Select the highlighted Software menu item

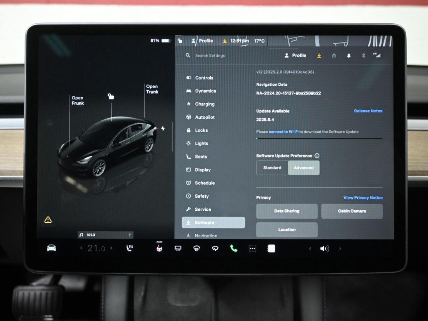tap(213, 223)
